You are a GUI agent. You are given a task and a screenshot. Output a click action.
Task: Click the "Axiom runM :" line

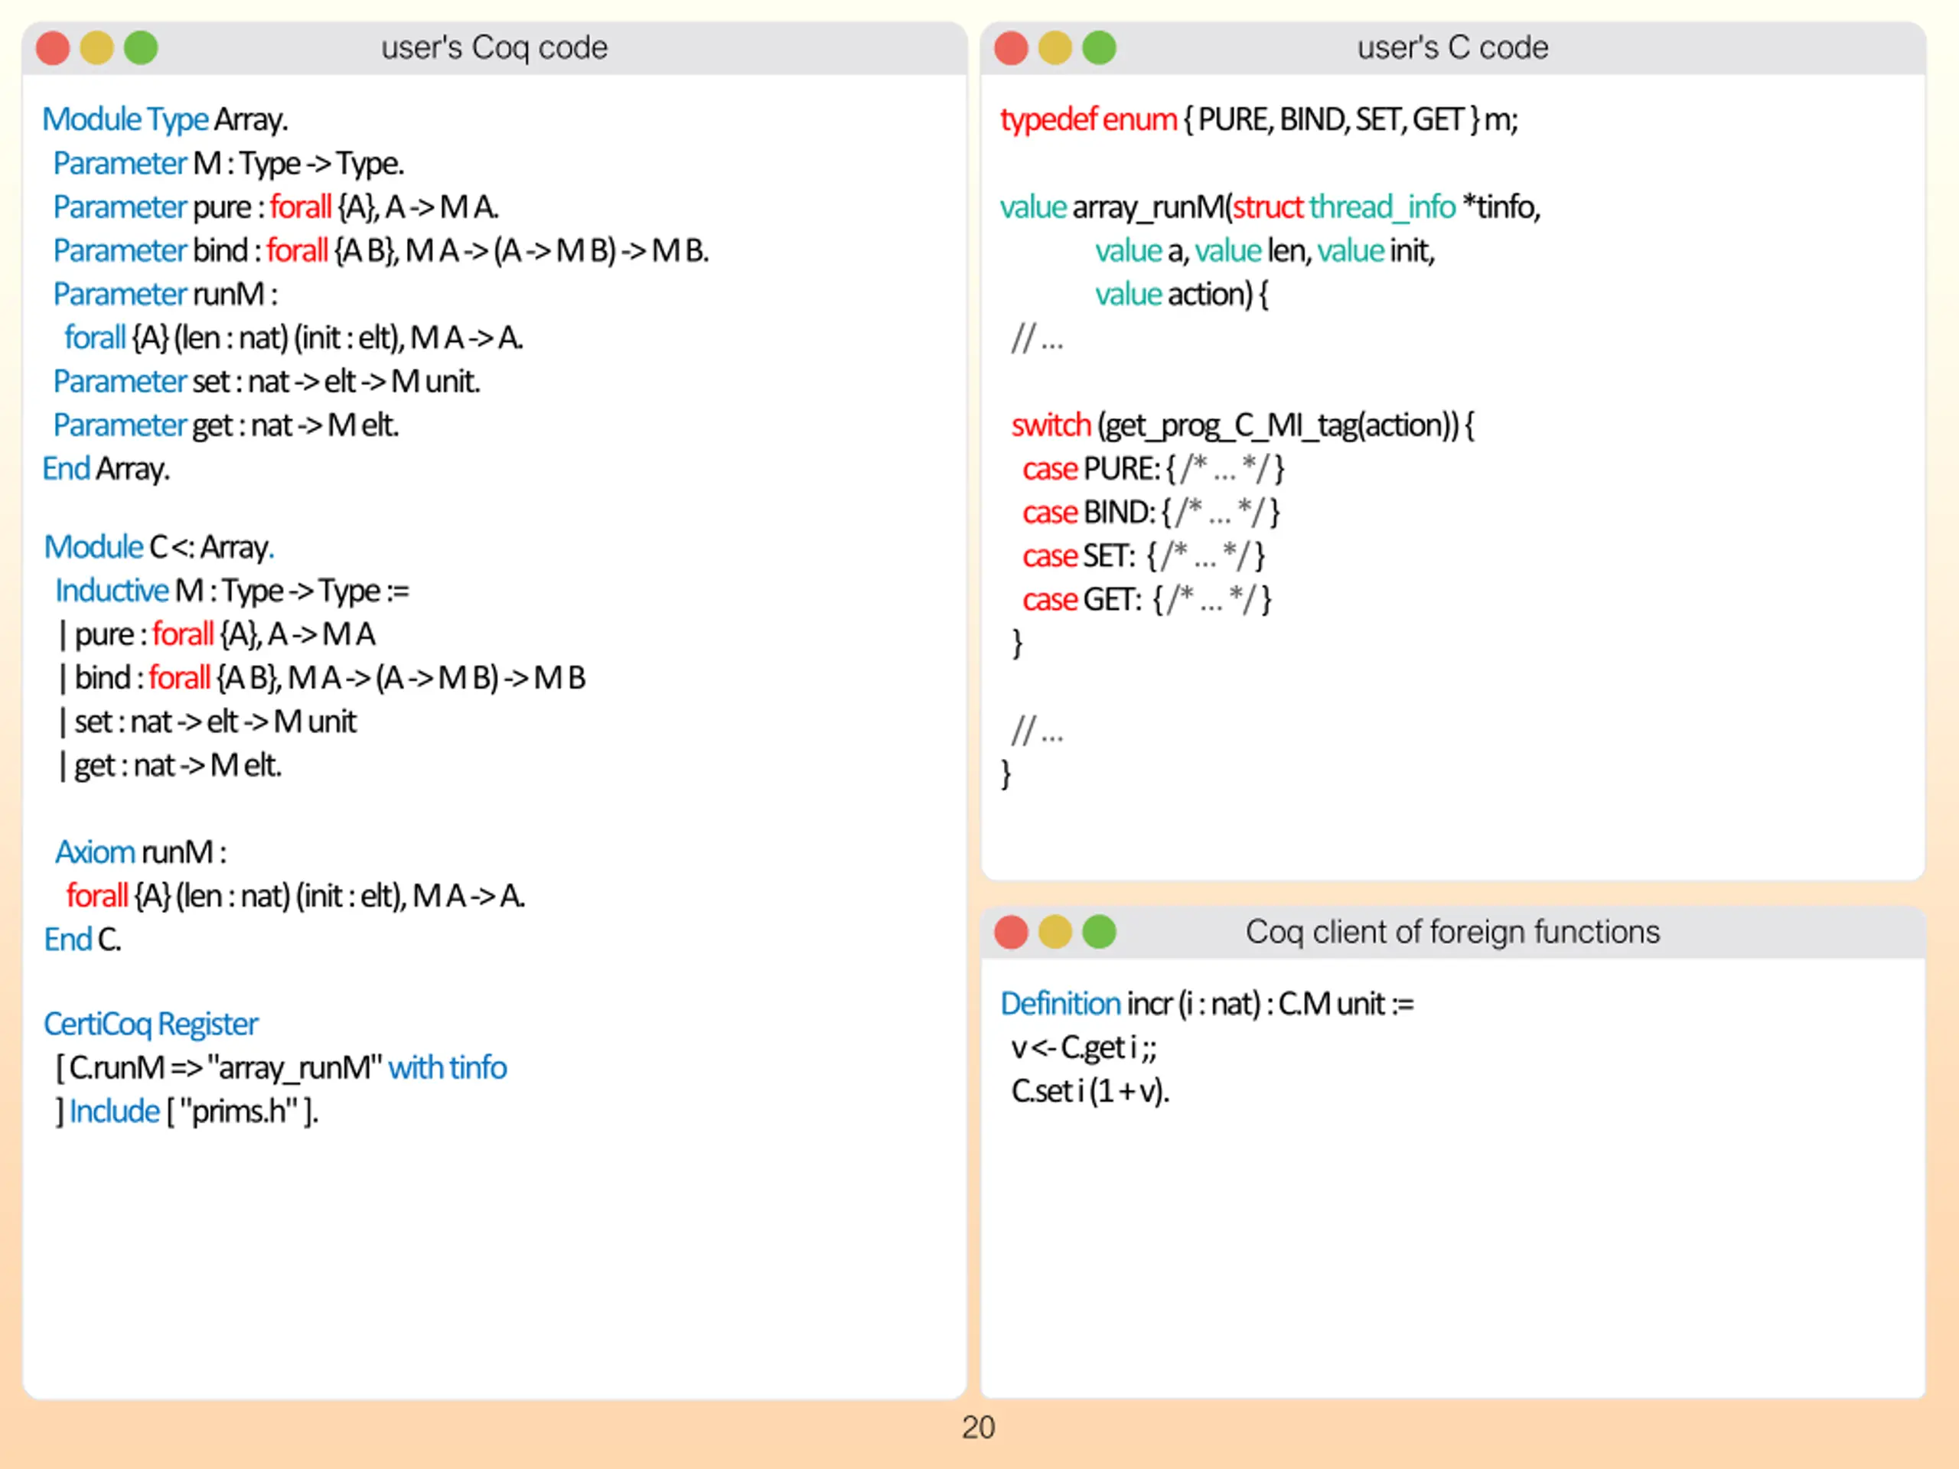[141, 852]
